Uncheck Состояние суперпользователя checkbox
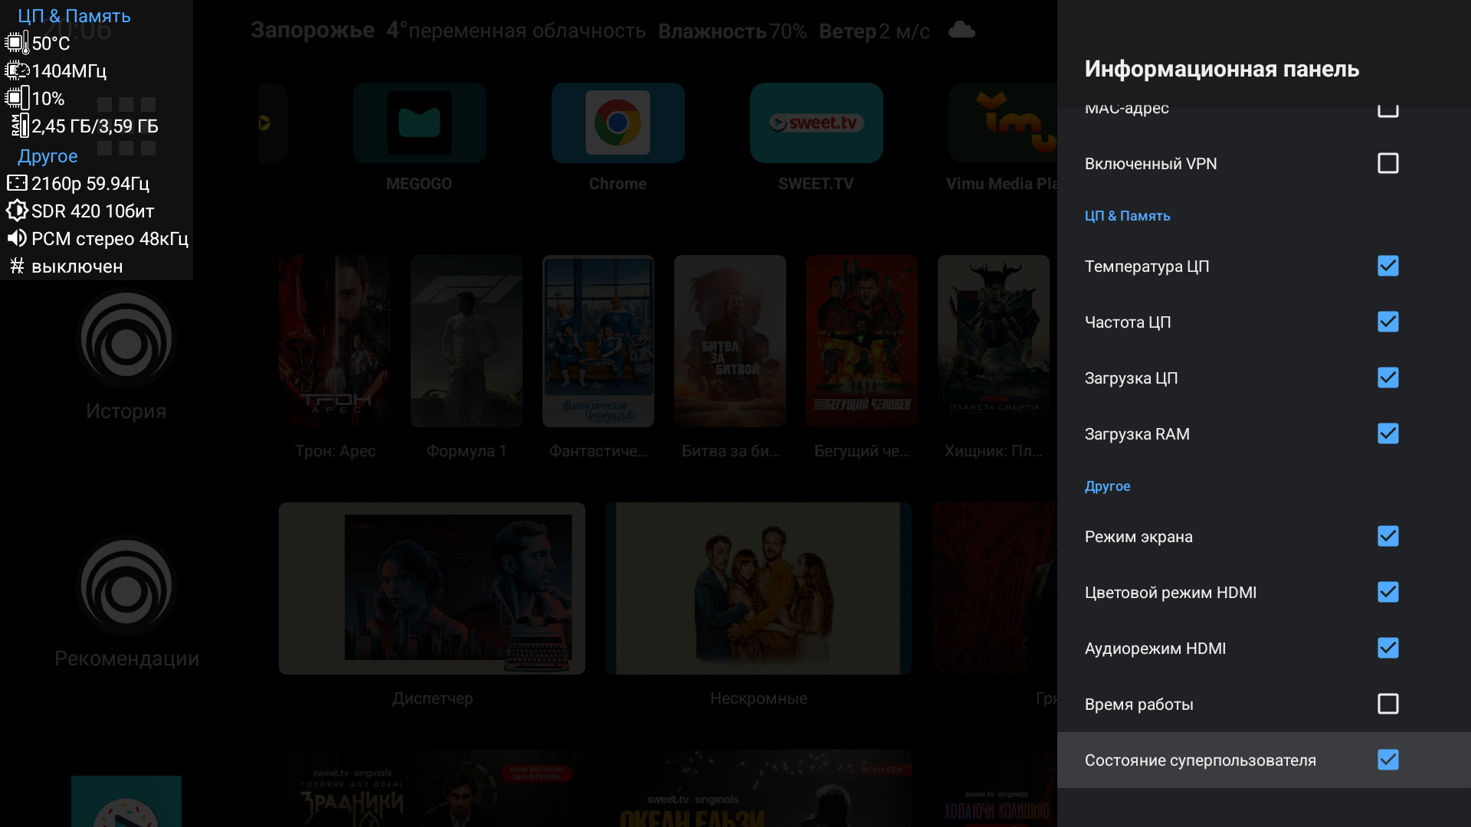This screenshot has height=827, width=1471. click(1387, 760)
